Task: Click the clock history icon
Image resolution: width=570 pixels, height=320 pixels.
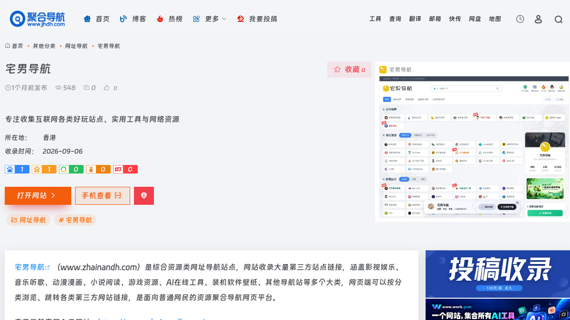Action: tap(520, 19)
